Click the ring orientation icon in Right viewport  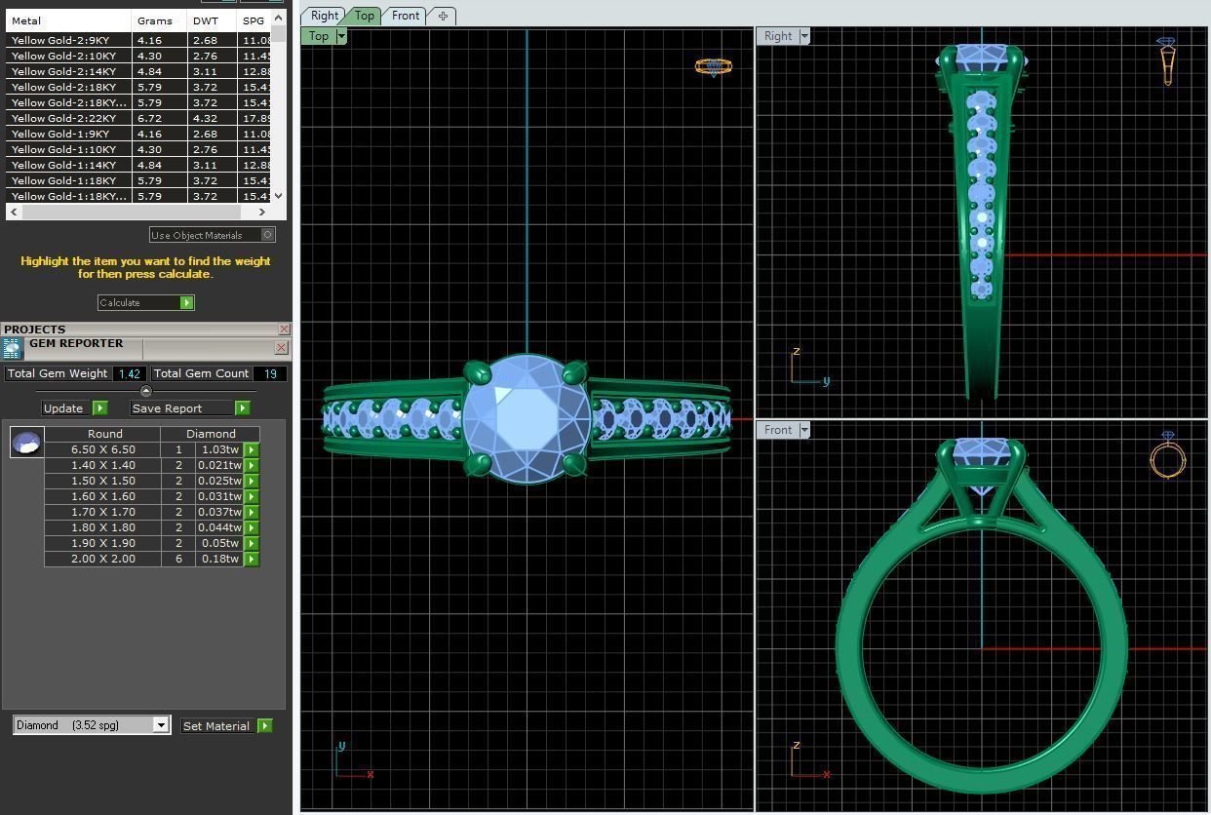[x=1167, y=61]
